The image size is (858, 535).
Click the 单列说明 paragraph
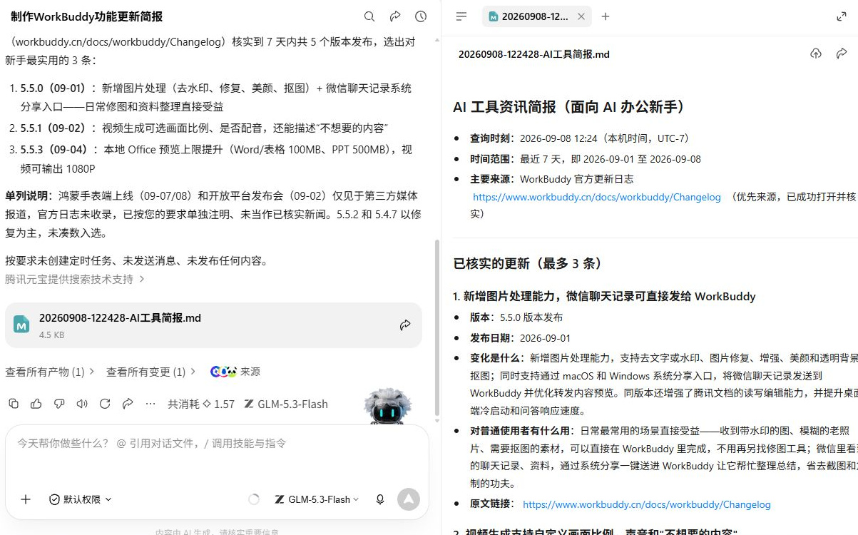tap(213, 214)
